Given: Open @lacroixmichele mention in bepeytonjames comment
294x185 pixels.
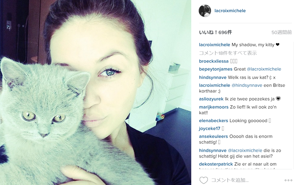Looking at the screenshot, I should (264, 69).
